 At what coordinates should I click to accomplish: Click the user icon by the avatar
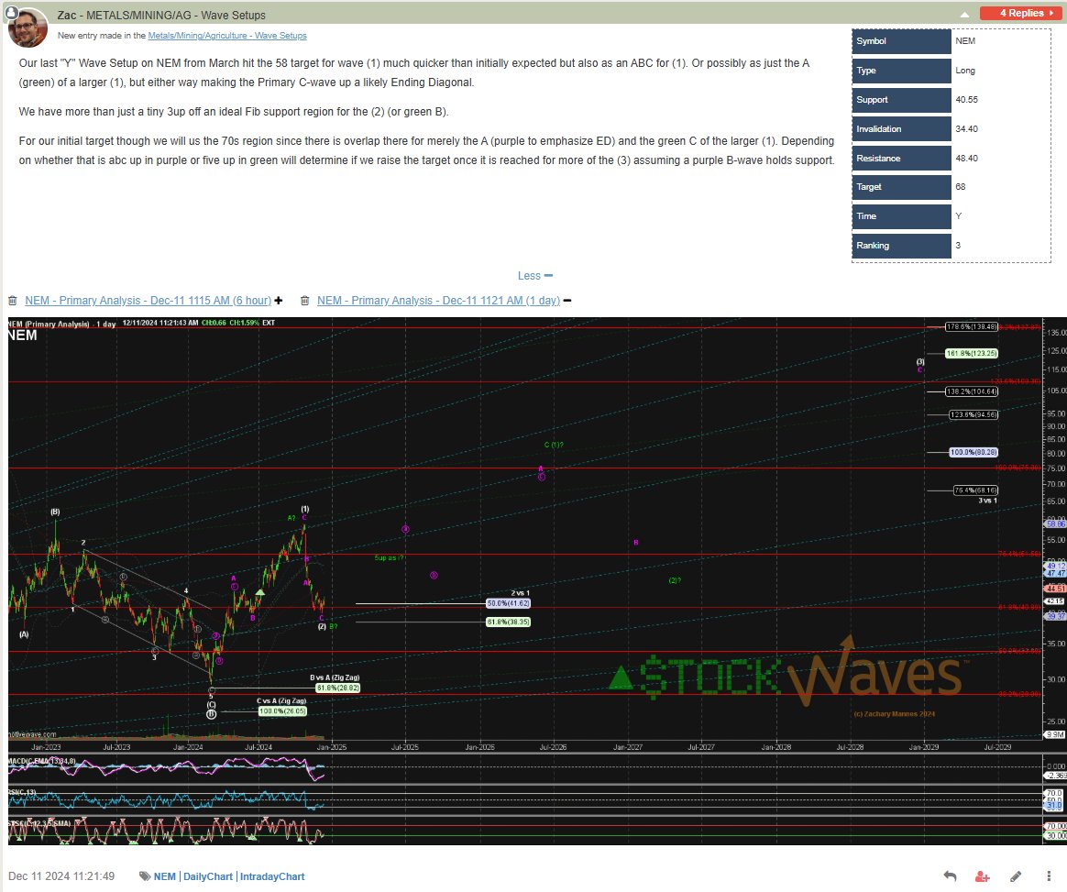click(11, 12)
